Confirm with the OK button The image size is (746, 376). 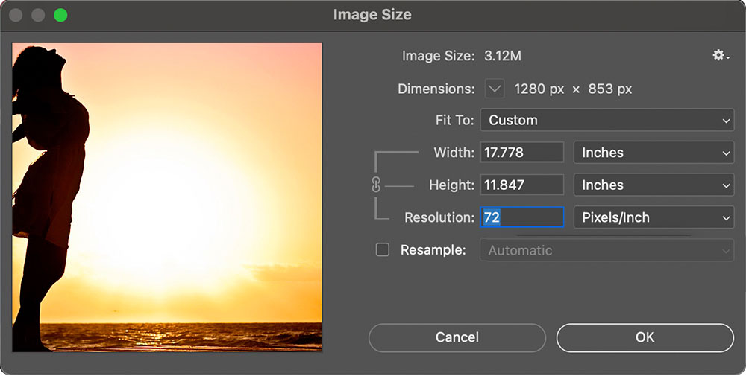(645, 337)
